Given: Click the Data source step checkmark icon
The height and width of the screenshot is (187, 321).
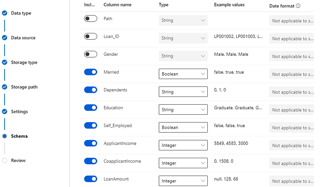Looking at the screenshot, I should coord(5,38).
